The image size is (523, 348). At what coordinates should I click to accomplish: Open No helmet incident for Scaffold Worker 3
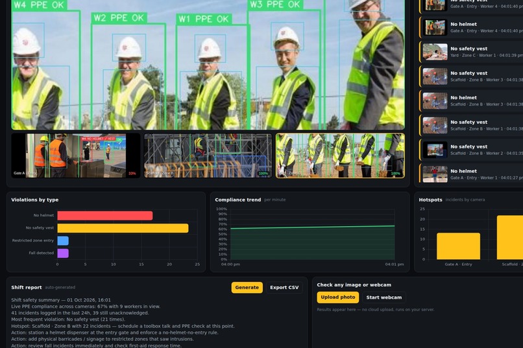click(x=471, y=101)
